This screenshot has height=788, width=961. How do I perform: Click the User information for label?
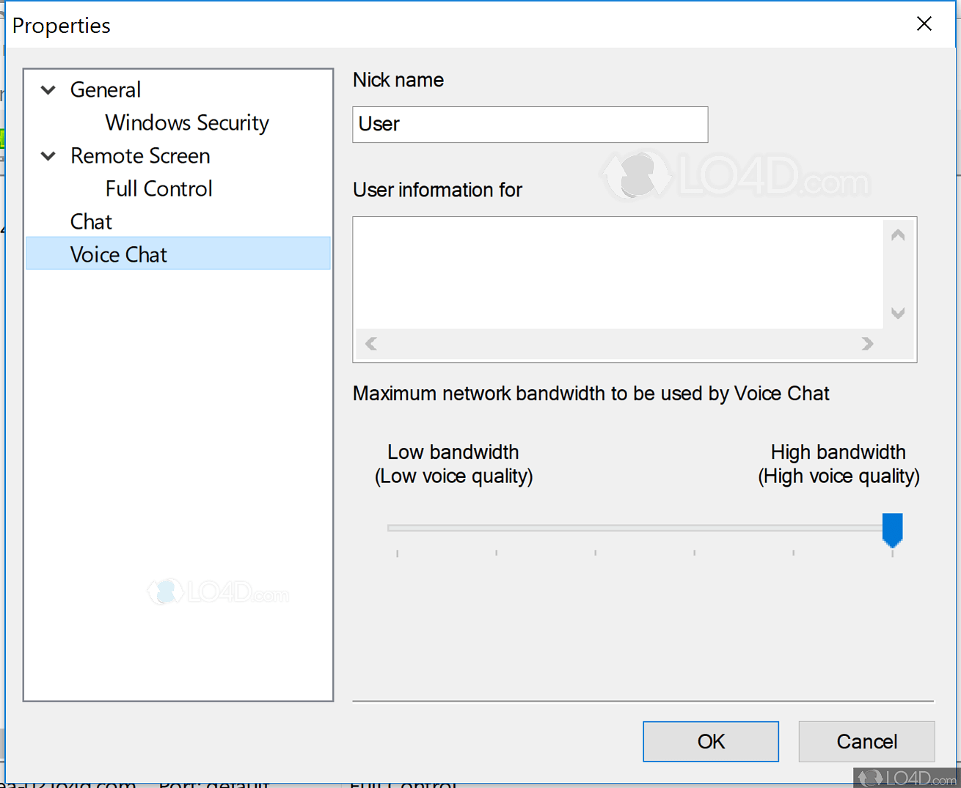point(437,190)
